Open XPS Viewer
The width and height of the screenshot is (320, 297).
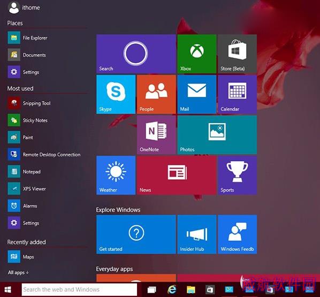click(x=27, y=189)
